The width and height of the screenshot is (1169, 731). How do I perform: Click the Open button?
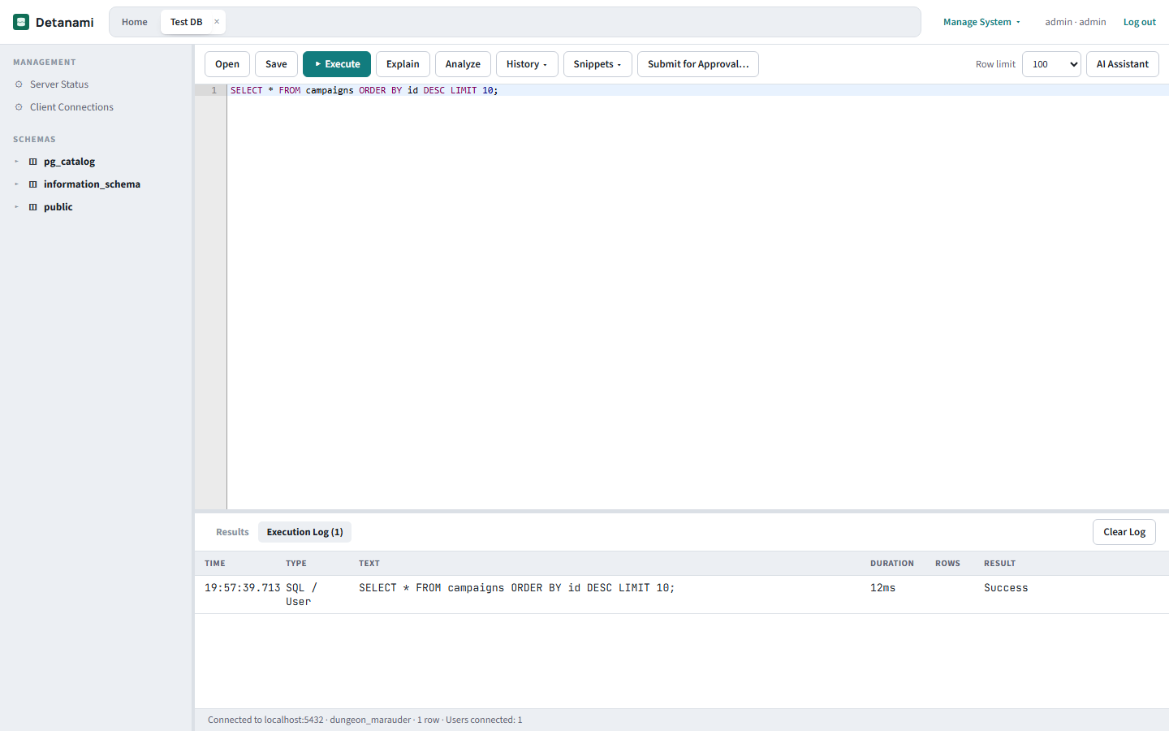click(x=227, y=64)
